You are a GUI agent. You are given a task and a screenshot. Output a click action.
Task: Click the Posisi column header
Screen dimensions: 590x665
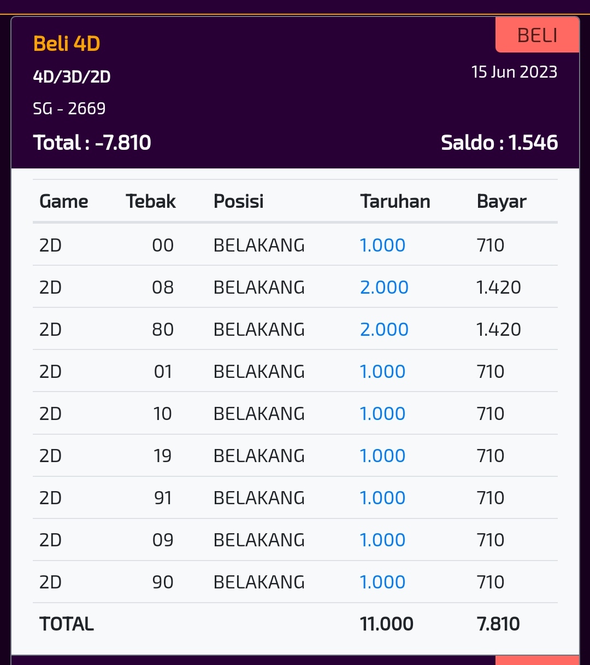(239, 201)
